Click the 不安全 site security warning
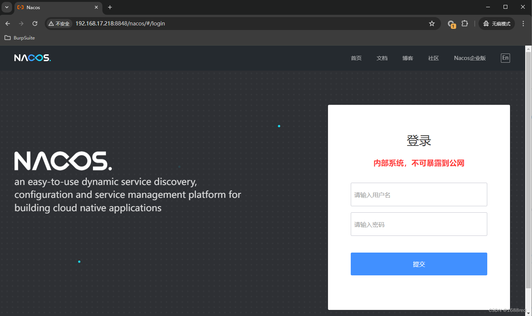The image size is (532, 316). (x=59, y=24)
